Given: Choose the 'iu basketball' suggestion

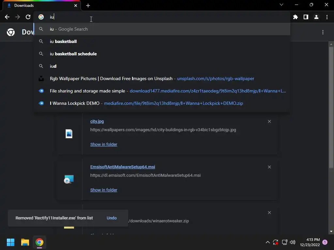Looking at the screenshot, I should (162, 41).
